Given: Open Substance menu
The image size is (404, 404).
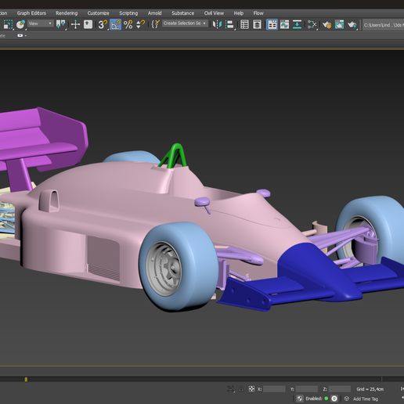Looking at the screenshot, I should click(182, 13).
